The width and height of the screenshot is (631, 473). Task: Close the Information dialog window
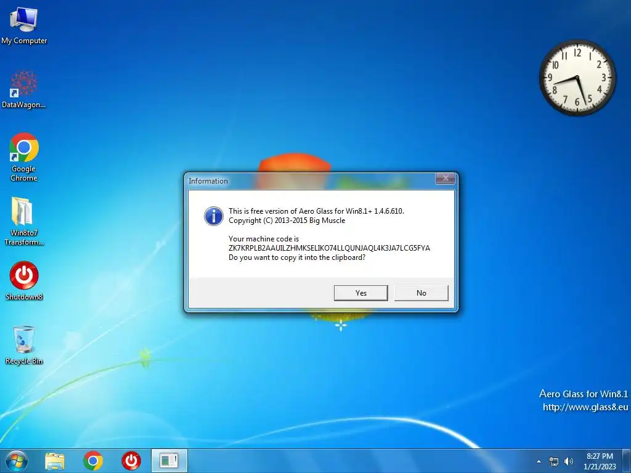coord(445,179)
